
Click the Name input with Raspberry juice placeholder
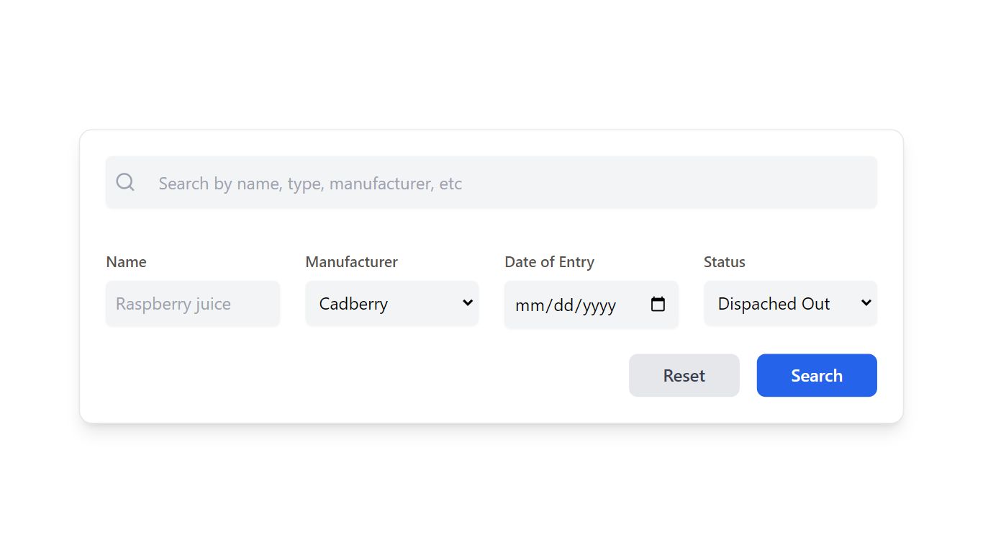[192, 303]
